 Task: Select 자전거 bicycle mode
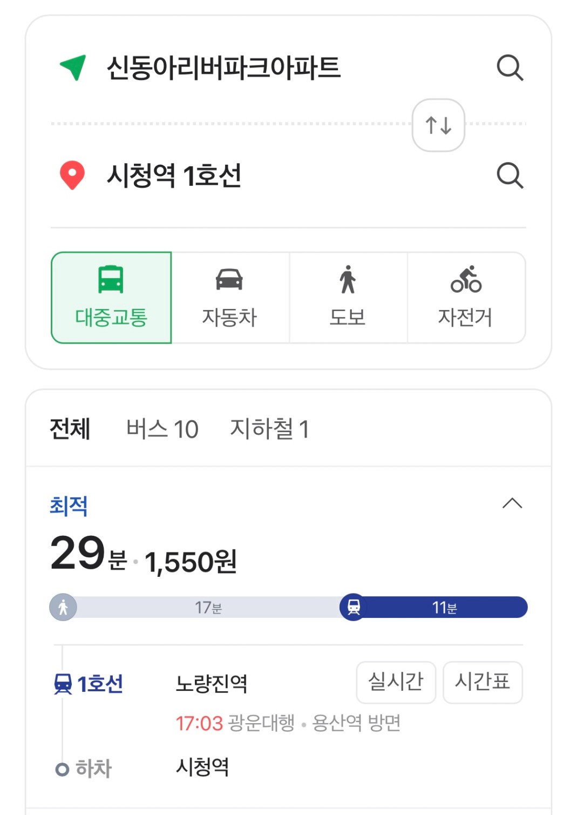(x=466, y=298)
